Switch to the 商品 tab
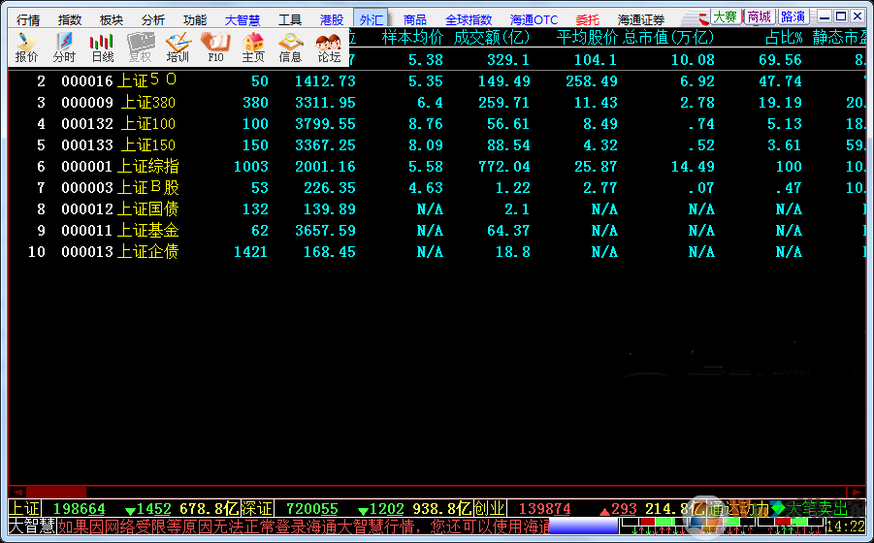This screenshot has width=874, height=543. click(415, 20)
